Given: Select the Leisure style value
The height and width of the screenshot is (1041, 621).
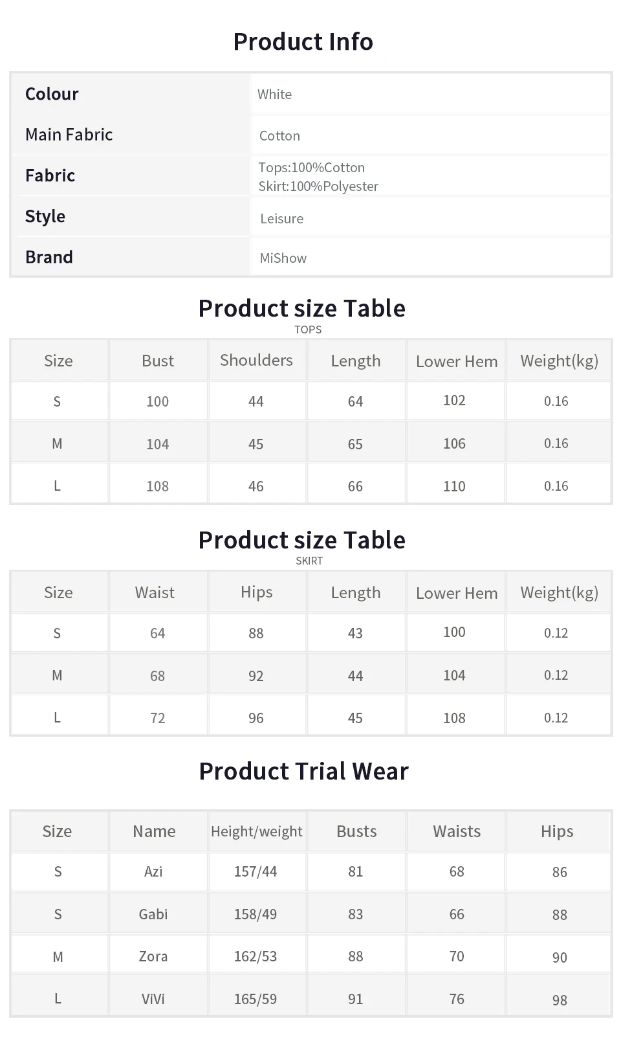Looking at the screenshot, I should [281, 219].
